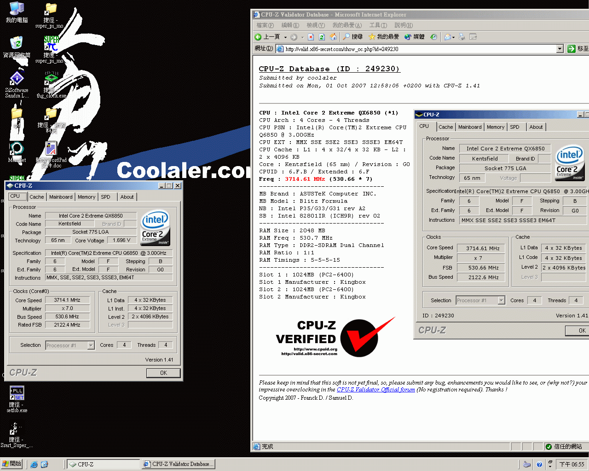589x471 pixels.
Task: Select the 新資料夾 folder shortcut icon
Action: coord(51,120)
